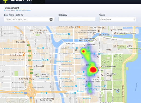This screenshot has height=103, width=141.
Task: Open the Teams dropdown showing Clean Team
Action: (x=118, y=19)
